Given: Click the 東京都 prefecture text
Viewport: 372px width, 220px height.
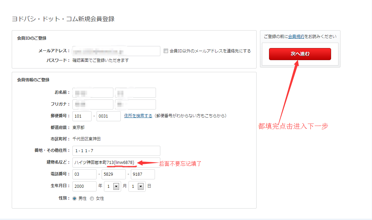Looking at the screenshot, I should pyautogui.click(x=78, y=128).
